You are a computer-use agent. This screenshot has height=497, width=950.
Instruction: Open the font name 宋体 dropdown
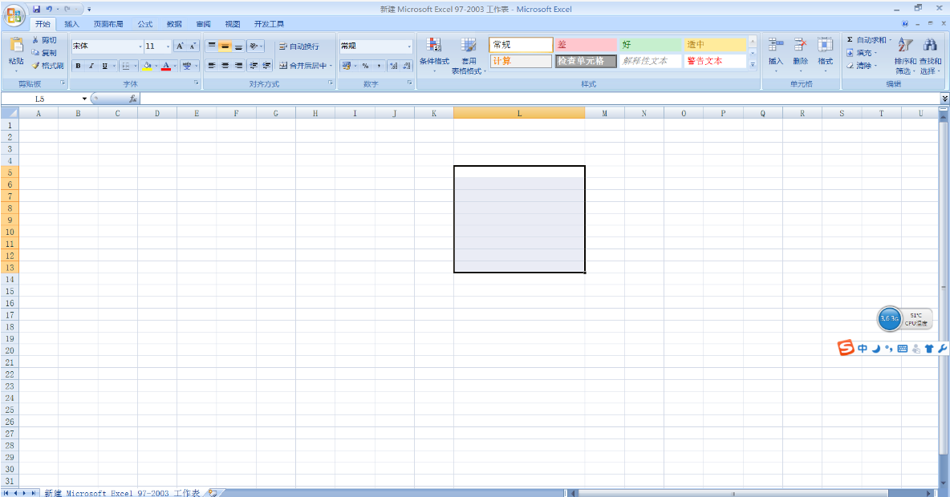(140, 46)
